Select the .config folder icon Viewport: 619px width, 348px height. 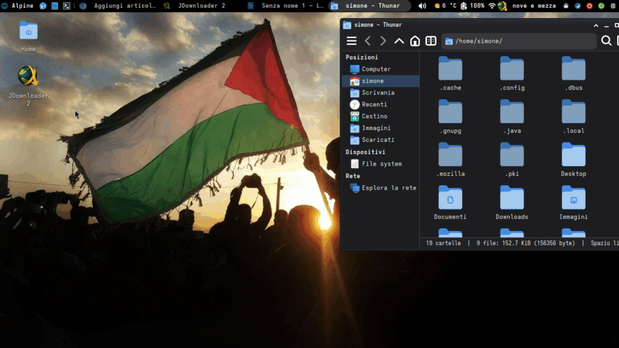point(511,69)
